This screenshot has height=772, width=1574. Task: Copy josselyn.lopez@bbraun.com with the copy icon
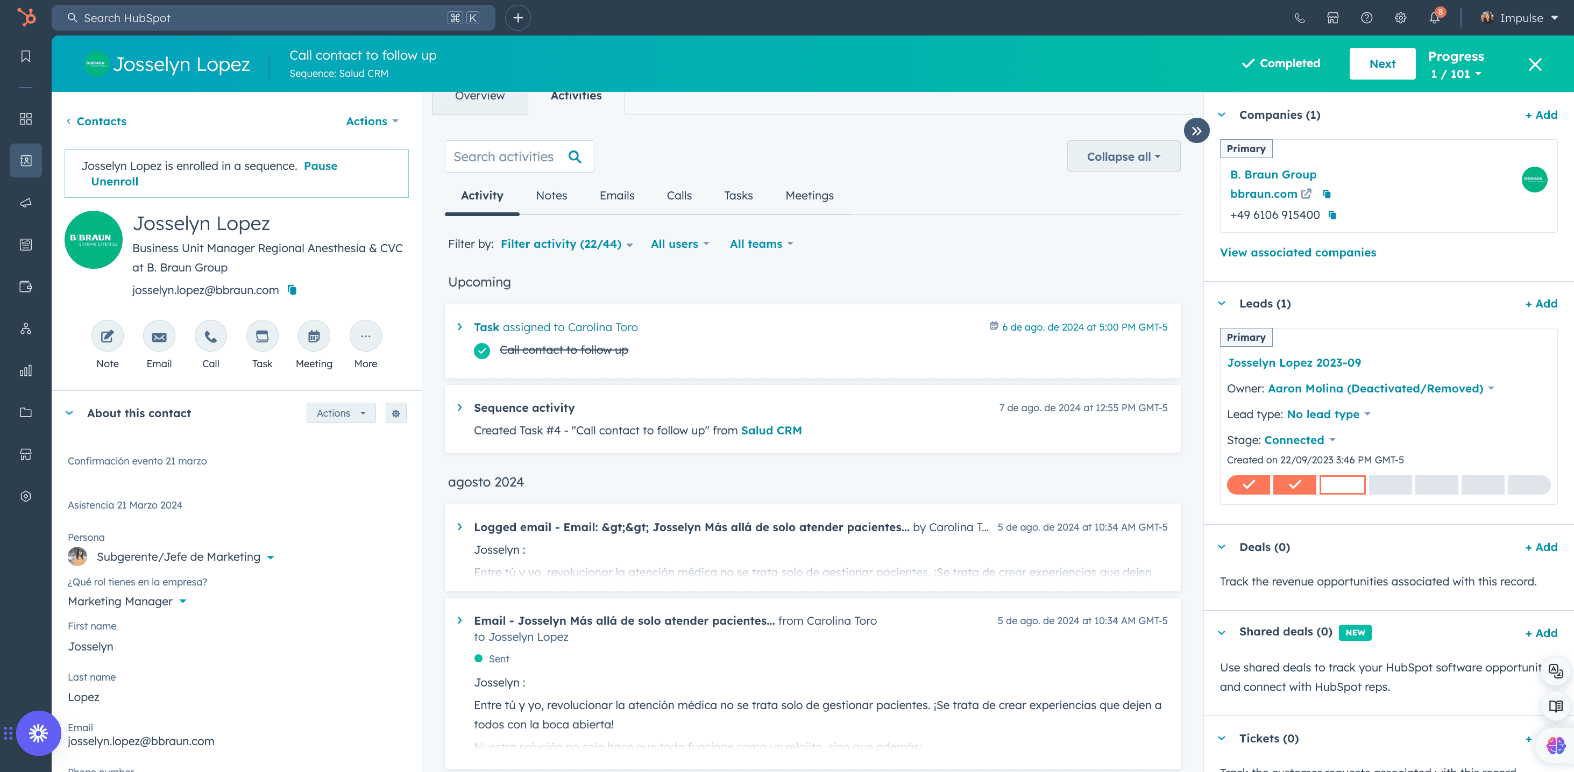click(292, 290)
